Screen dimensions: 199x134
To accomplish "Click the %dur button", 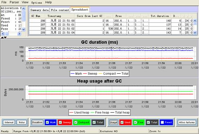I will pos(22,123).
